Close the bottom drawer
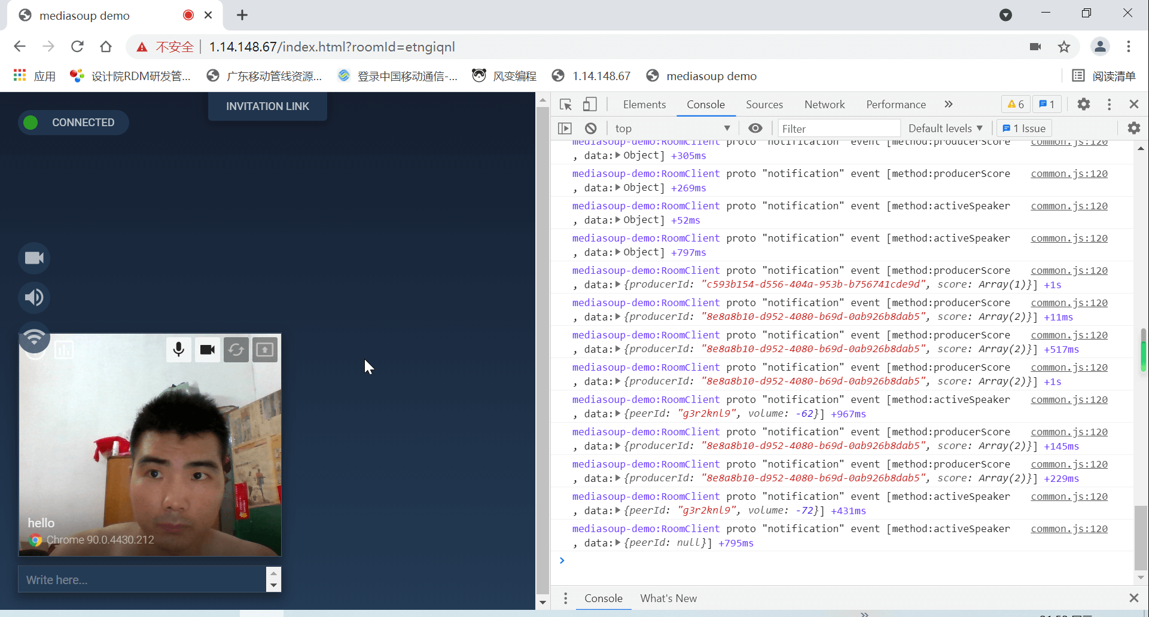Image resolution: width=1149 pixels, height=617 pixels. coord(1134,598)
